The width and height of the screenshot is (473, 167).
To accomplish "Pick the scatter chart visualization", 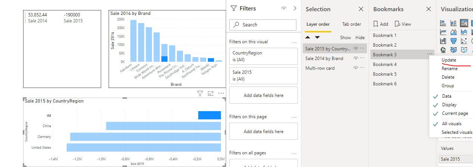I will point(464,41).
